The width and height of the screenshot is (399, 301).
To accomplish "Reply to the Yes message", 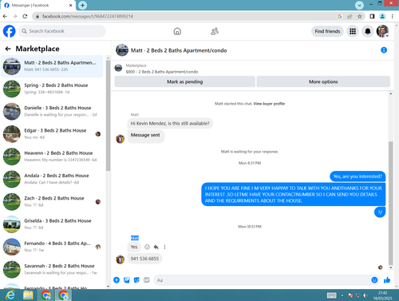I will (x=156, y=247).
